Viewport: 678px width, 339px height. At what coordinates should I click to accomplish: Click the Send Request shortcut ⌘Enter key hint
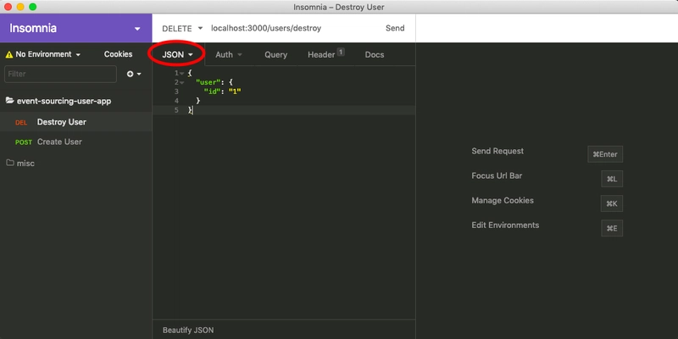tap(605, 154)
